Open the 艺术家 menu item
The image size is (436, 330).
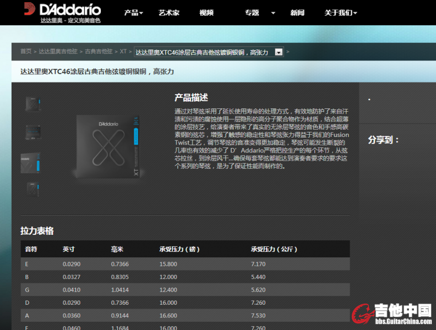pyautogui.click(x=169, y=13)
